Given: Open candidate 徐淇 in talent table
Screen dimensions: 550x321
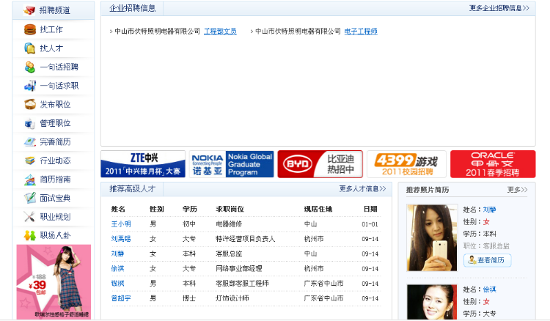Looking at the screenshot, I should click(117, 269).
